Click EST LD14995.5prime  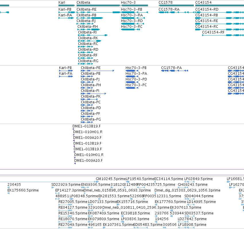(x=201, y=202)
